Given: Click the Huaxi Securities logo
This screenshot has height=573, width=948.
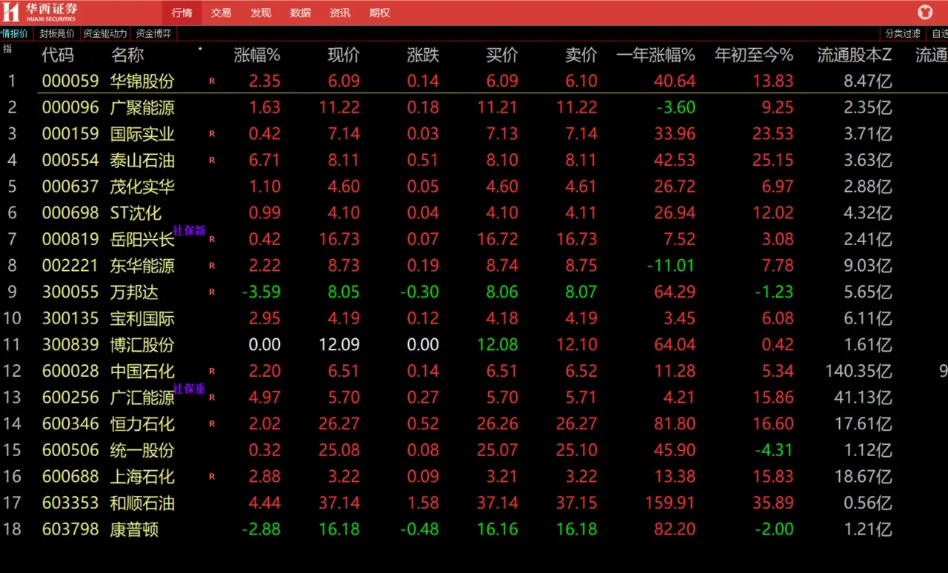Looking at the screenshot, I should [41, 12].
